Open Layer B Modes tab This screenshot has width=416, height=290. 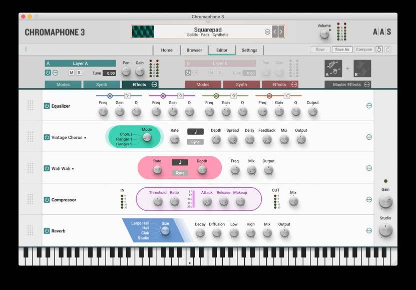pyautogui.click(x=203, y=85)
